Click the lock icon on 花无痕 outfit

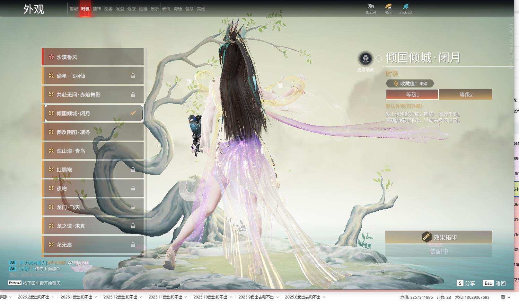click(x=133, y=245)
